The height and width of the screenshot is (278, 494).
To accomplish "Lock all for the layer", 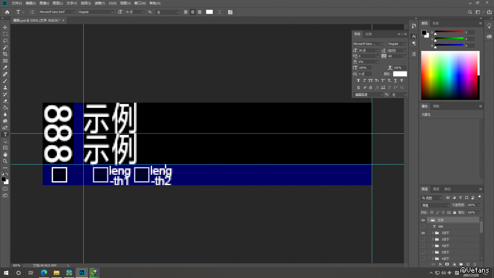I will (x=455, y=212).
